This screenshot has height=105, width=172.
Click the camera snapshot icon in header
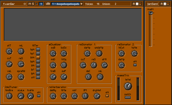coord(48,4)
